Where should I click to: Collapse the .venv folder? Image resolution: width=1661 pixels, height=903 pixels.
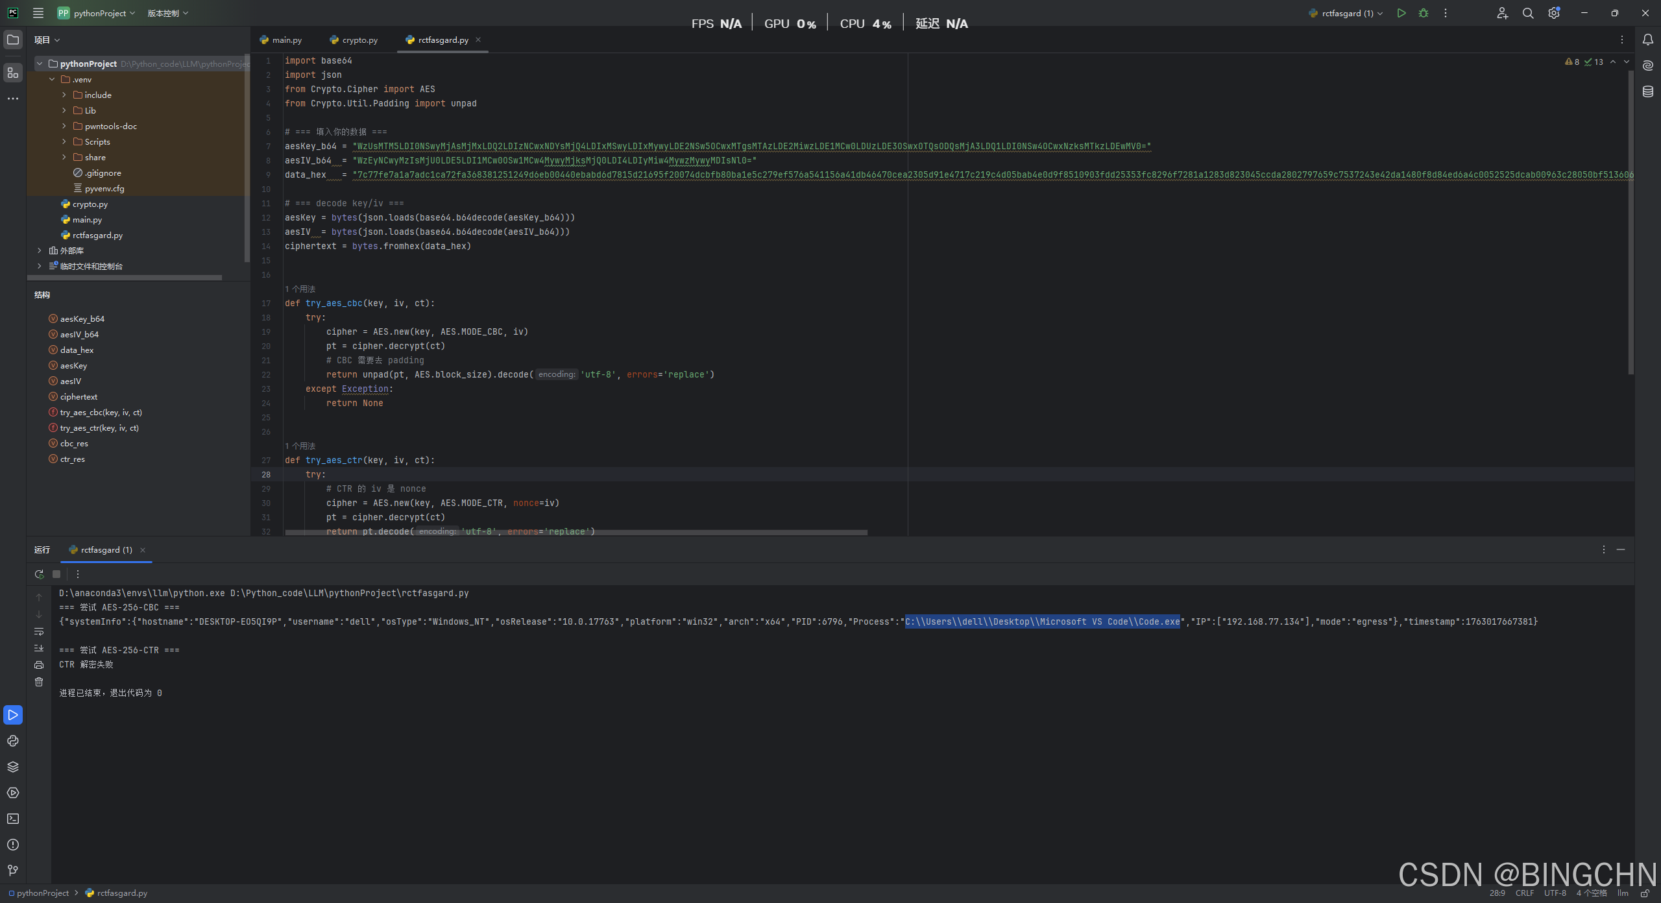coord(52,79)
